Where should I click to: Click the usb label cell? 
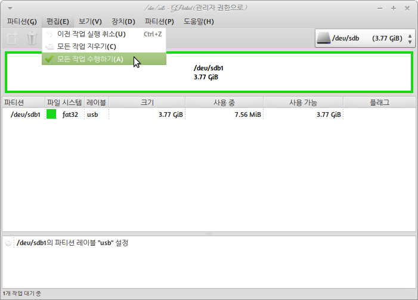(92, 115)
